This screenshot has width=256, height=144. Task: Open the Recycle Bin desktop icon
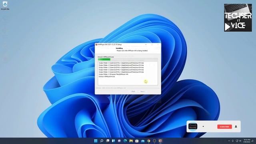click(x=5, y=5)
